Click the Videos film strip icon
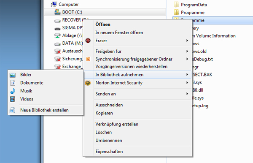 13,99
